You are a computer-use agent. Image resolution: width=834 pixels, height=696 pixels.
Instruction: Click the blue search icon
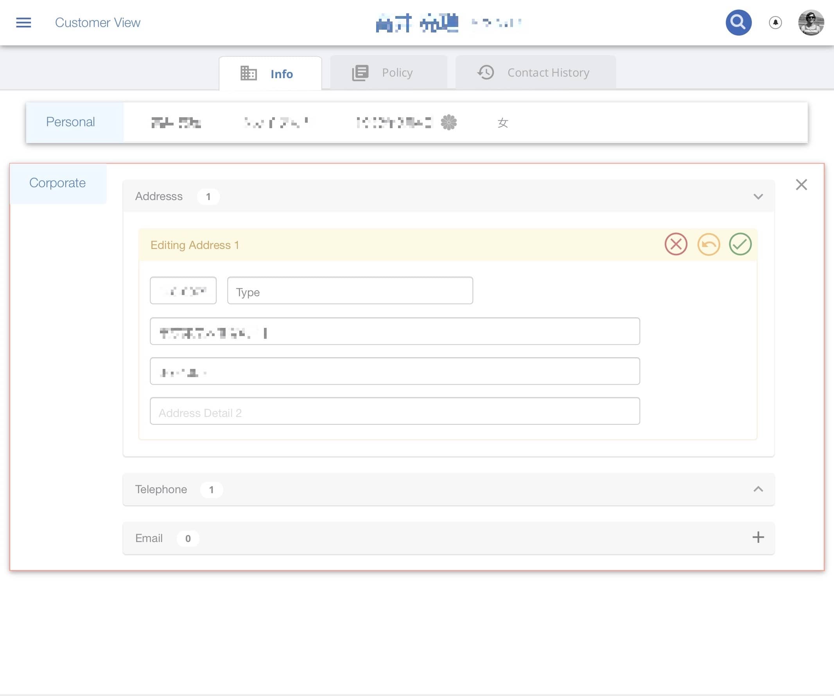click(738, 23)
